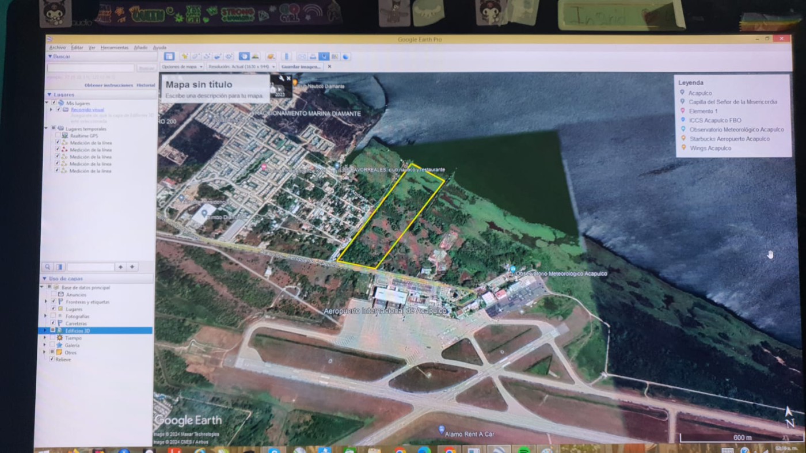Image resolution: width=806 pixels, height=453 pixels.
Task: Select the ruler measurement tool
Action: pyautogui.click(x=286, y=56)
